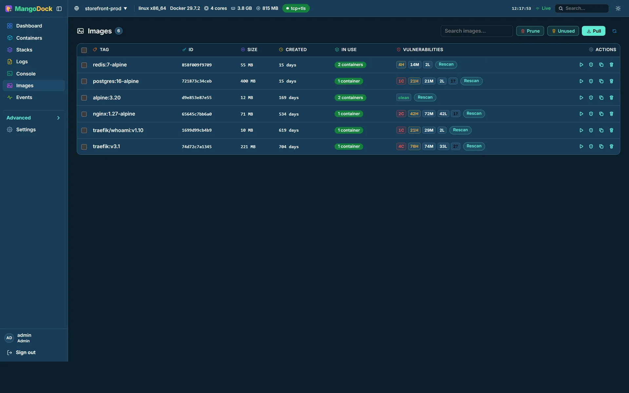Collapse the sidebar with the panel icon
Image resolution: width=629 pixels, height=393 pixels.
click(59, 9)
